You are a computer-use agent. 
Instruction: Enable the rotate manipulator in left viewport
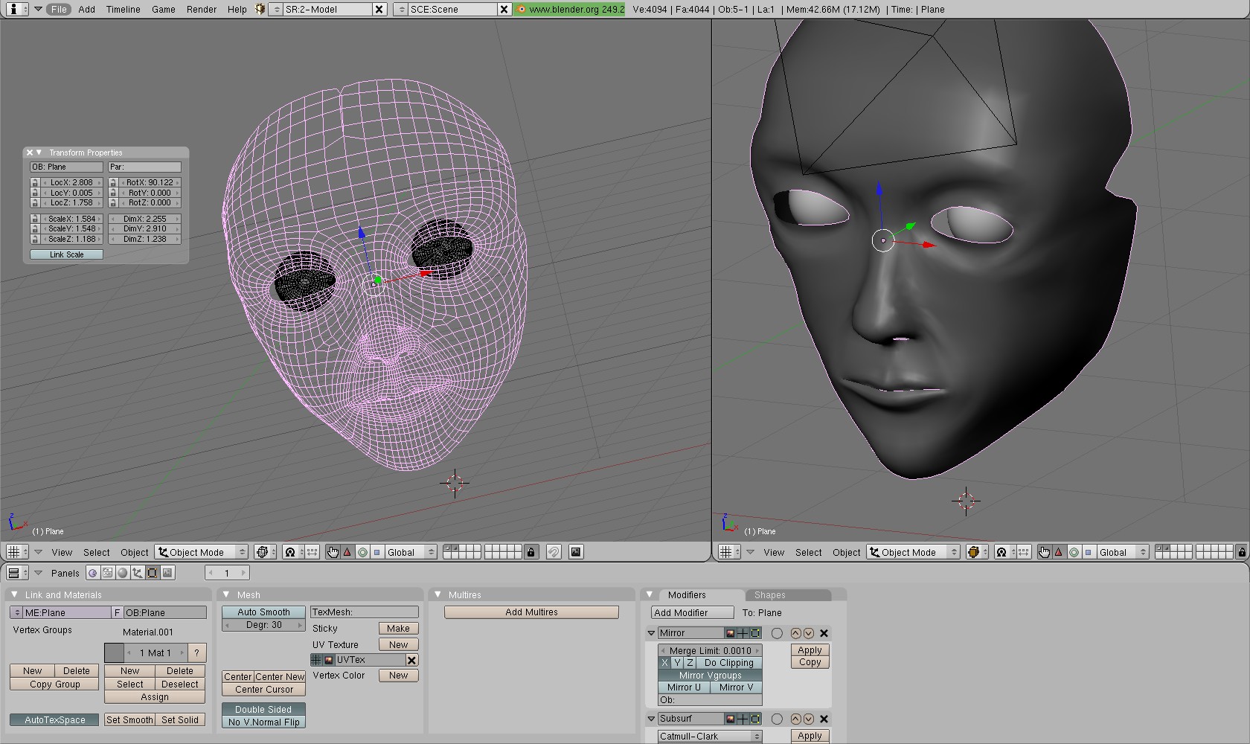click(x=362, y=552)
